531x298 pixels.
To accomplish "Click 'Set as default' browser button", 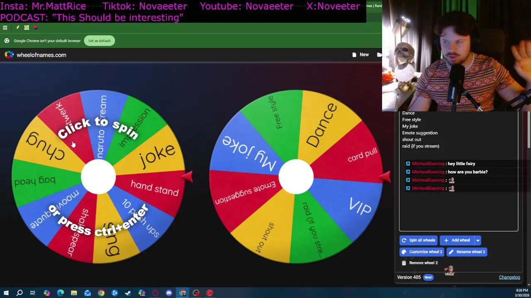I will [x=99, y=41].
